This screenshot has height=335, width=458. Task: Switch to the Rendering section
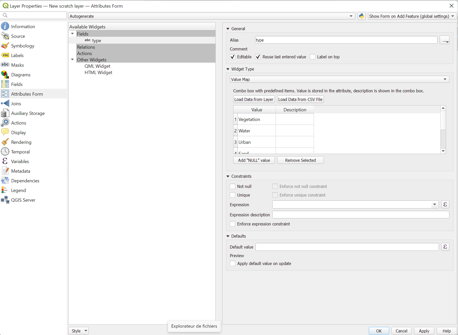[x=5, y=142]
